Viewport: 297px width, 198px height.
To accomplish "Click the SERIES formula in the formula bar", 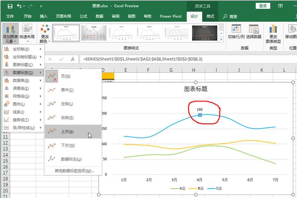I will coord(143,59).
